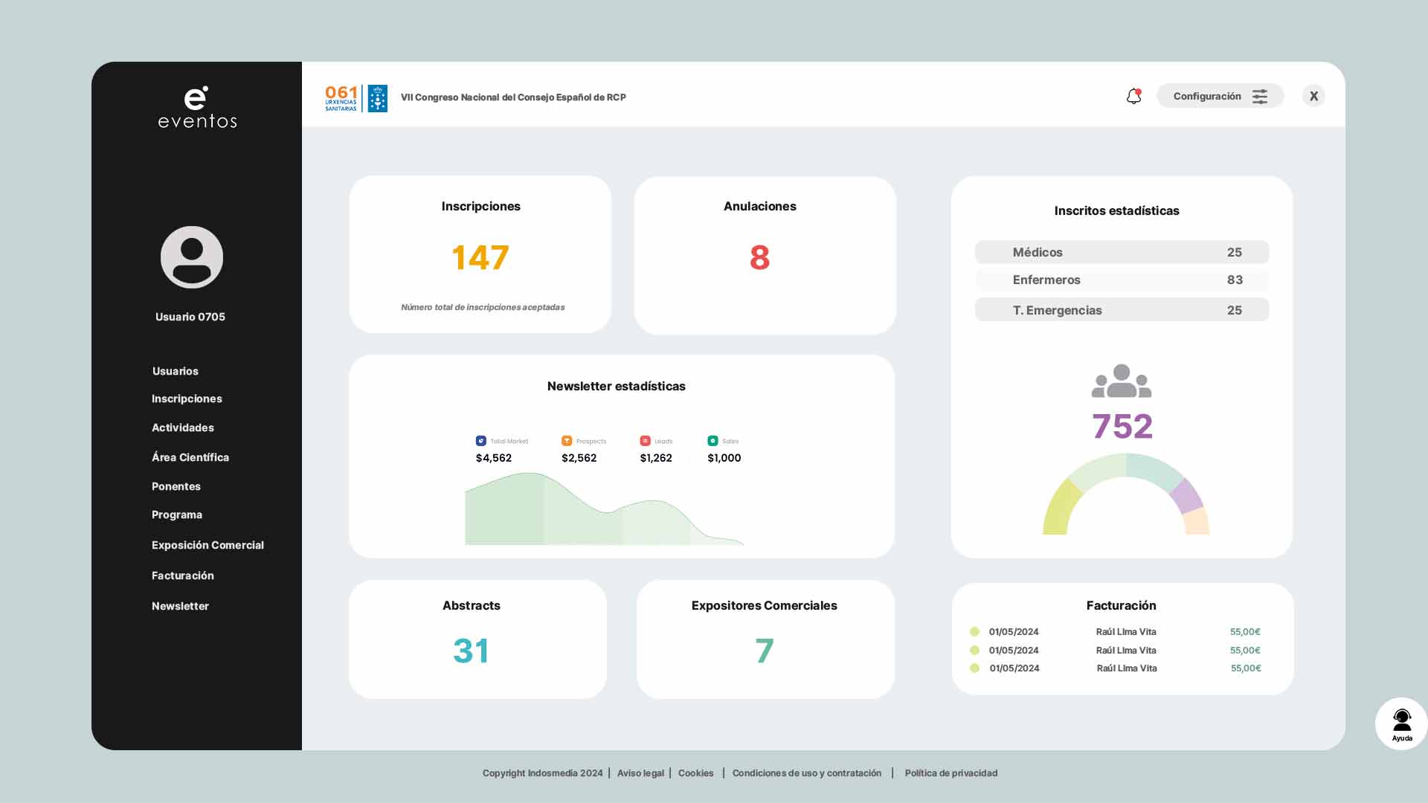Click the Prospects icon in Newsletter estadísticas
Image resolution: width=1428 pixels, height=803 pixels.
coord(567,441)
